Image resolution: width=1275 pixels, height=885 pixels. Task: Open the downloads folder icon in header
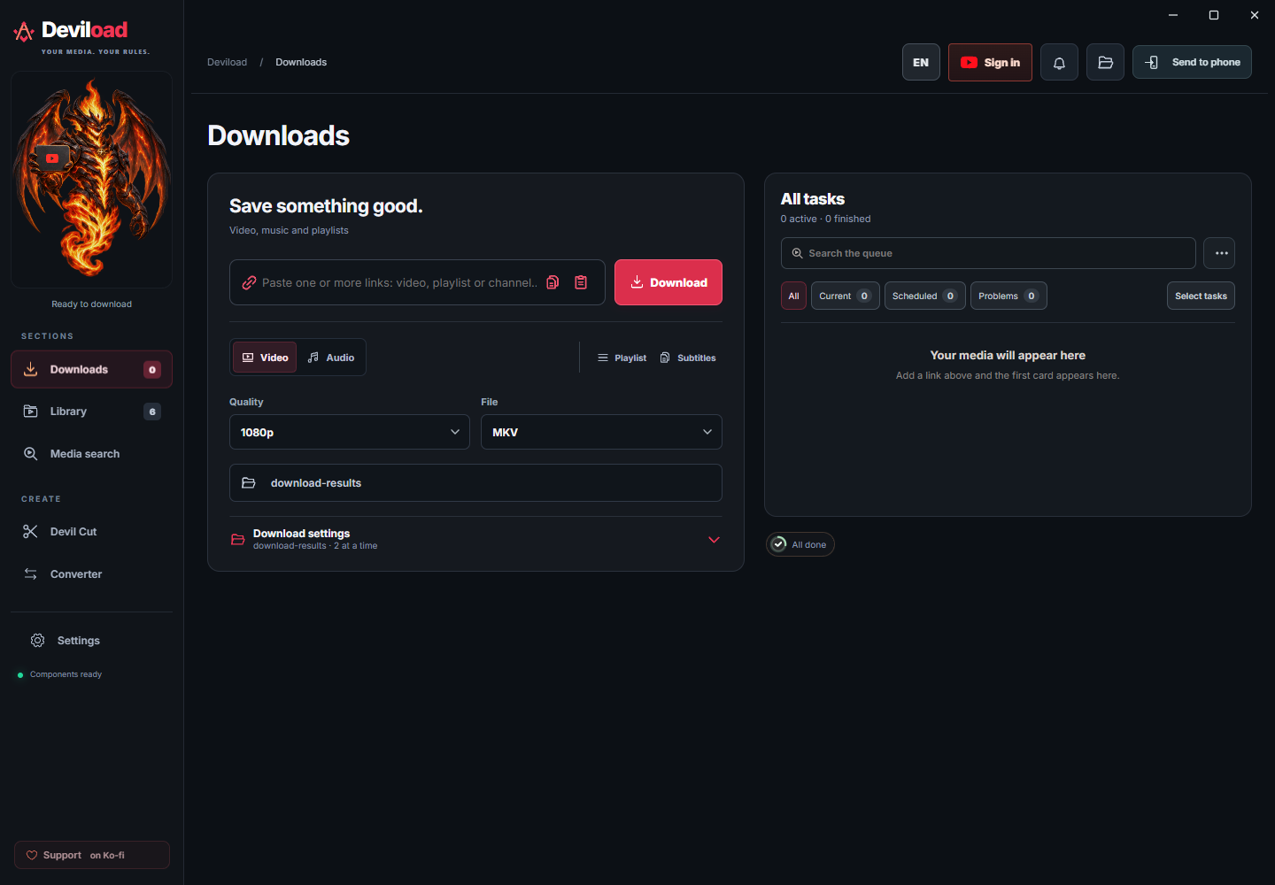point(1105,62)
